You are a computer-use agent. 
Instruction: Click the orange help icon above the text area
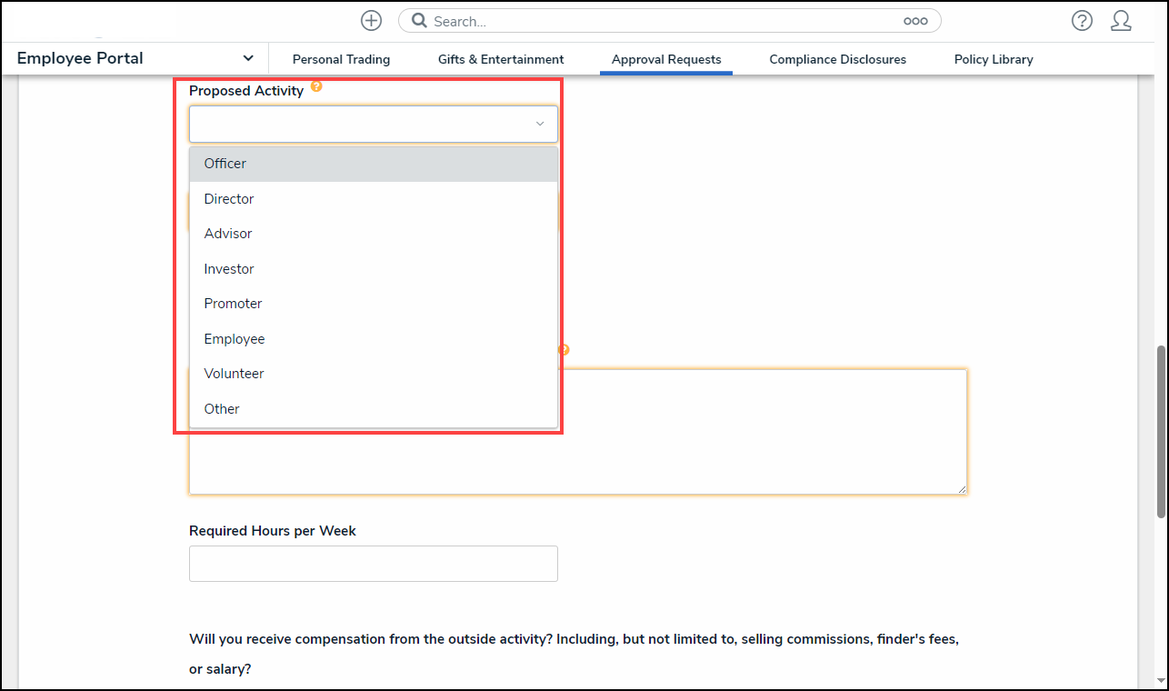[x=564, y=350]
